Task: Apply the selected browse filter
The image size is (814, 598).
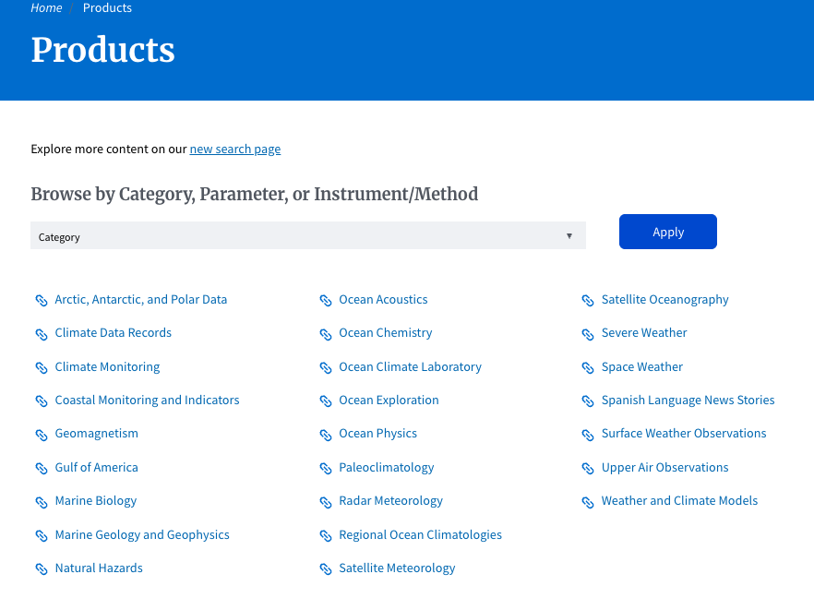Action: 667,232
